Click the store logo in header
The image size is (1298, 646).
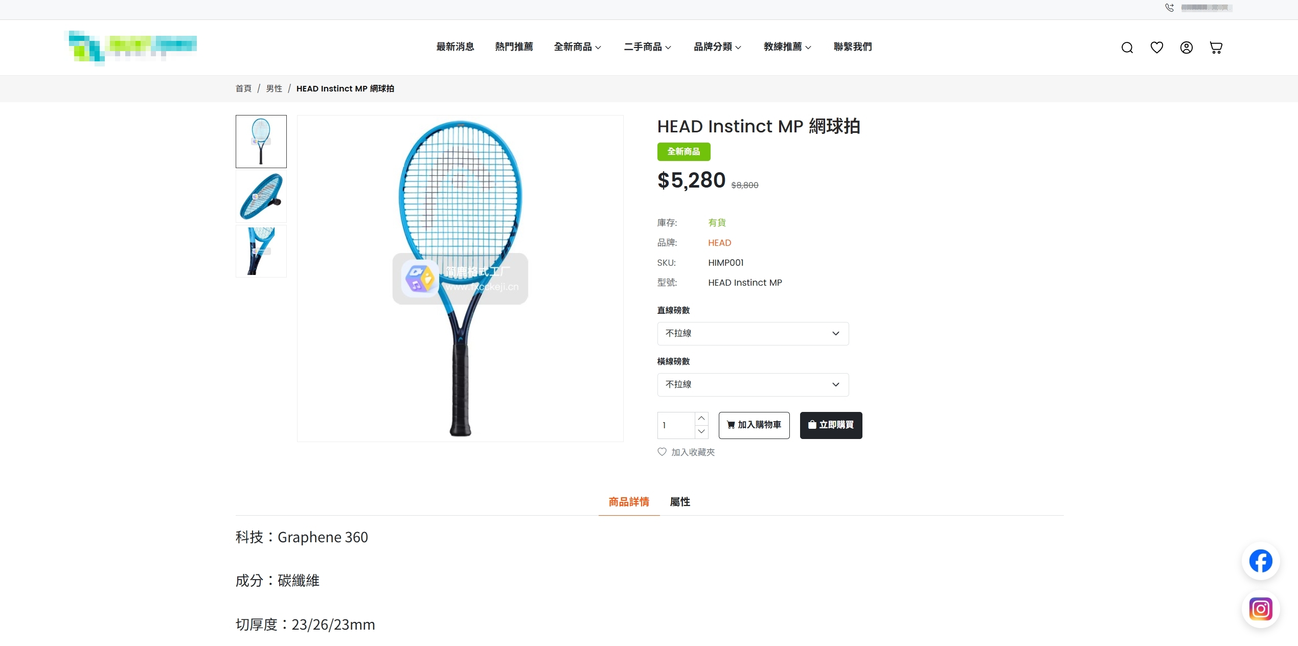[x=131, y=48]
